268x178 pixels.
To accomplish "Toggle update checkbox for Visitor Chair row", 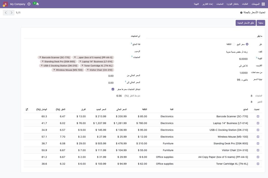I will [258, 150].
